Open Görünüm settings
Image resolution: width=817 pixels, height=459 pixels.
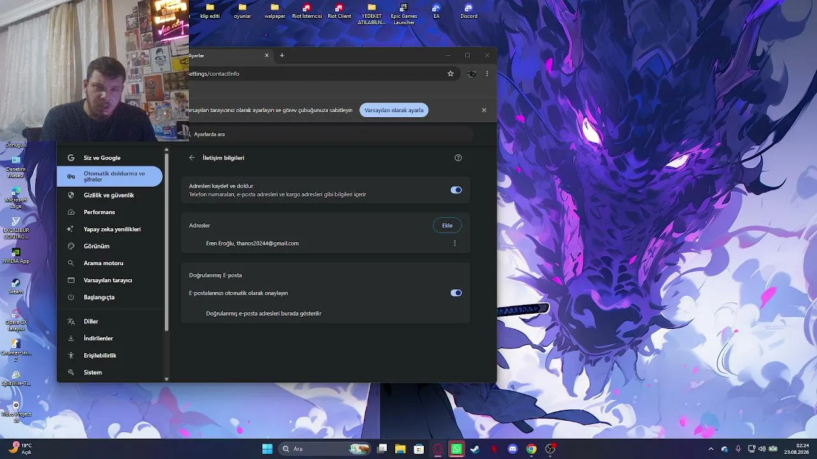coord(110,246)
